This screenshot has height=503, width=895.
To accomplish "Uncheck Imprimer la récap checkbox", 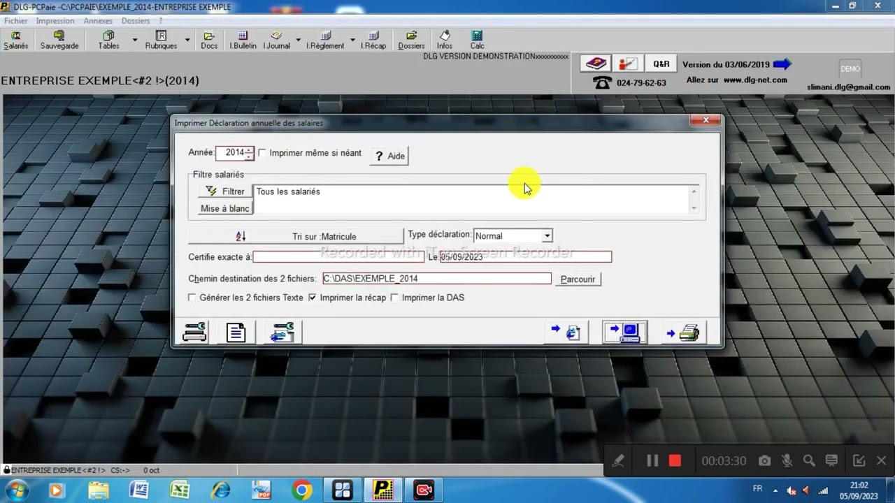I will click(x=313, y=298).
